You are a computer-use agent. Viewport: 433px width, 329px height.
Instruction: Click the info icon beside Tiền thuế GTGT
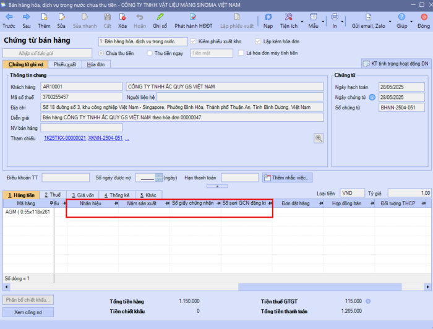[368, 301]
